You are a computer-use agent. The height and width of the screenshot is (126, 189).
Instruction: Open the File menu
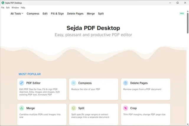coord(3,8)
